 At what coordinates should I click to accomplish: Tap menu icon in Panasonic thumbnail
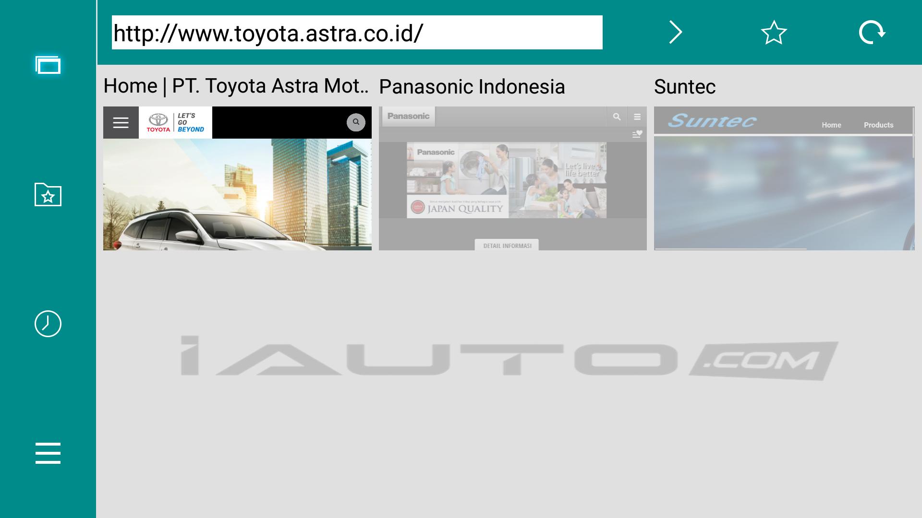click(x=637, y=117)
